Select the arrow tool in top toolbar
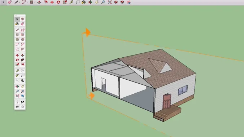 3,2
